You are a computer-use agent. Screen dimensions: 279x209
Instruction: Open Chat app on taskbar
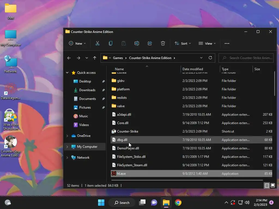pos(154,202)
